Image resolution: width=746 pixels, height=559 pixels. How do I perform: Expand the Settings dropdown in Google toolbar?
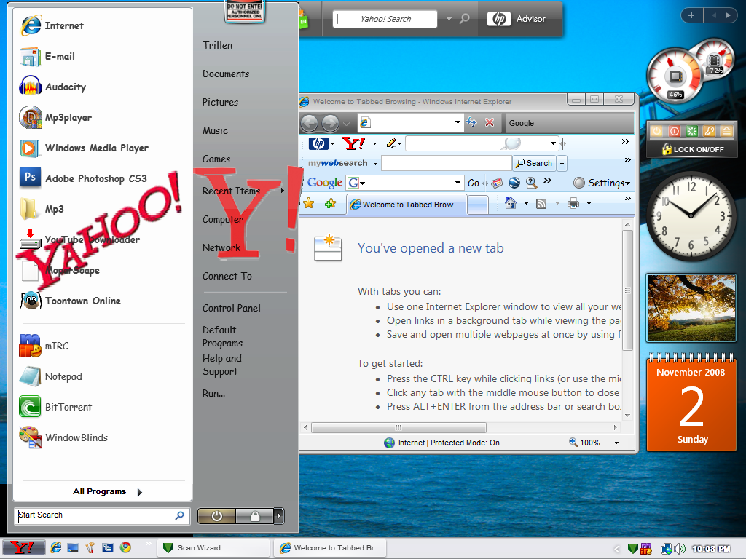pos(602,183)
